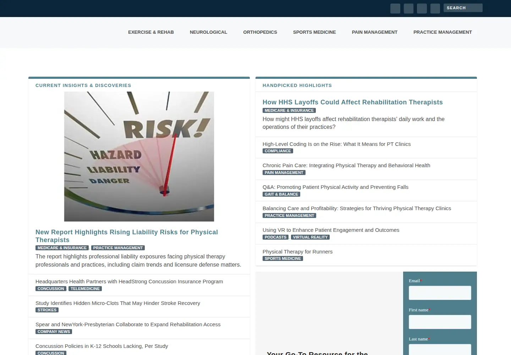Read the High-Level Coding Is on the Rise article
Image resolution: width=511 pixels, height=355 pixels.
(x=336, y=144)
